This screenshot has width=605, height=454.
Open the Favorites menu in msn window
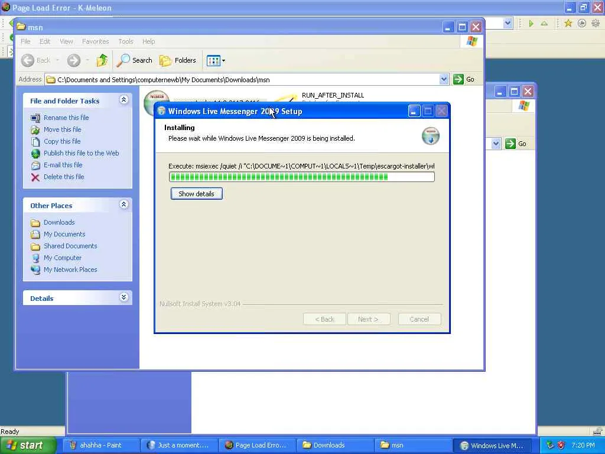95,41
